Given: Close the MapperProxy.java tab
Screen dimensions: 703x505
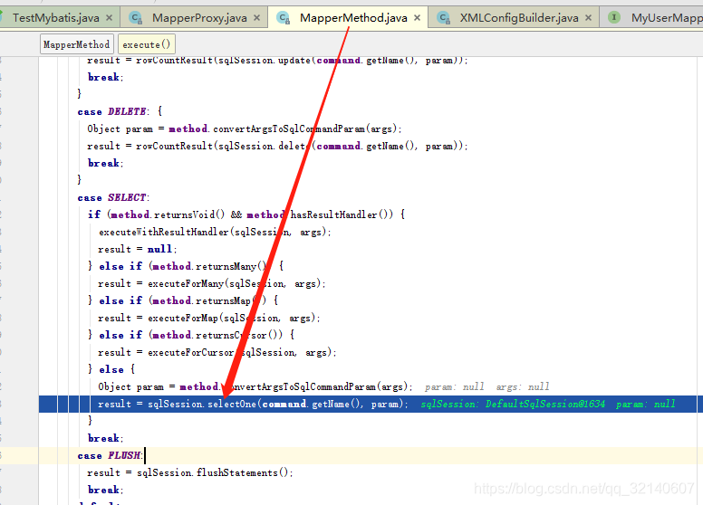Looking at the screenshot, I should point(256,18).
